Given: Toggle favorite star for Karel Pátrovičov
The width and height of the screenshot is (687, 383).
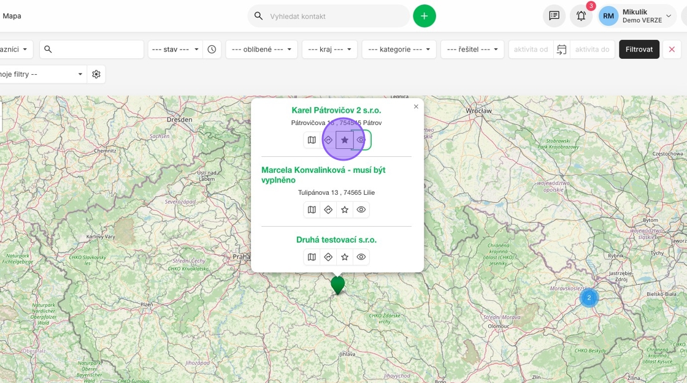Looking at the screenshot, I should click(x=345, y=140).
